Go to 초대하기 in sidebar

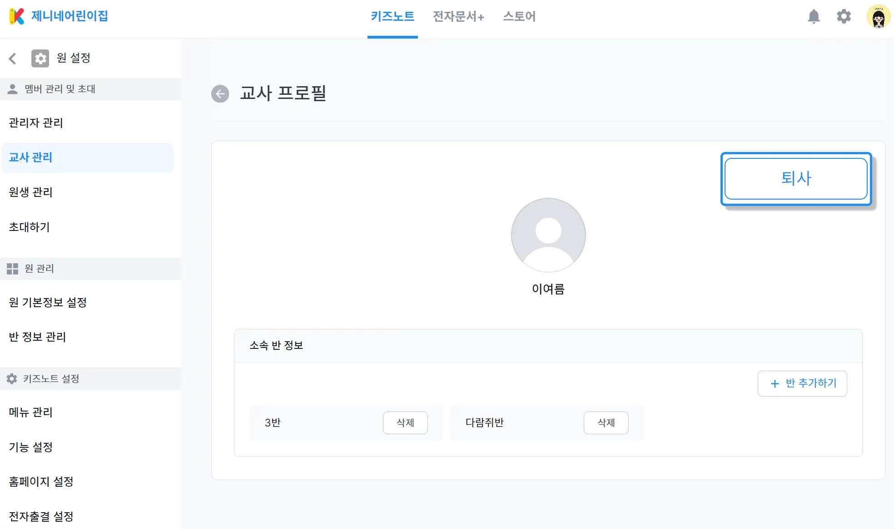(30, 227)
